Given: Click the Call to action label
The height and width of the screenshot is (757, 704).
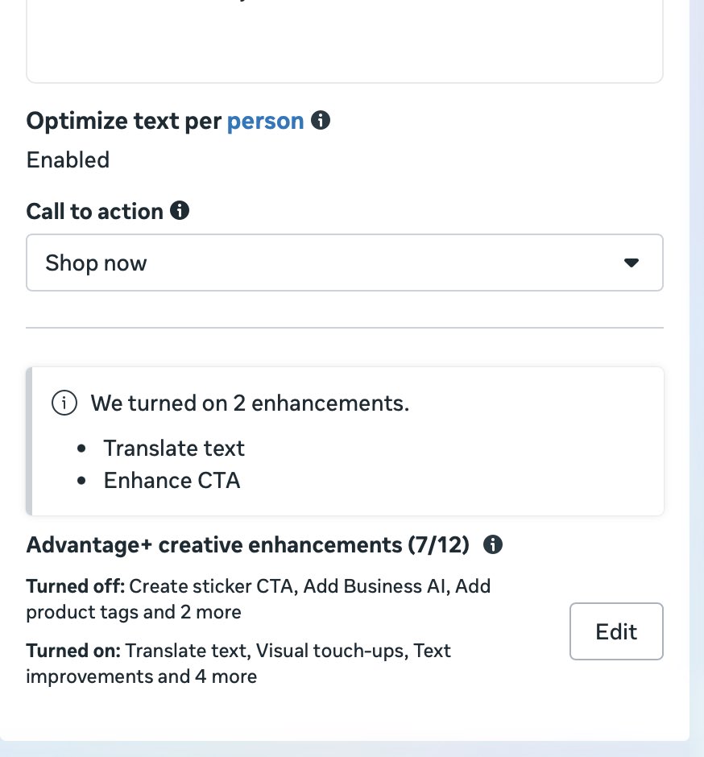Looking at the screenshot, I should coord(94,212).
